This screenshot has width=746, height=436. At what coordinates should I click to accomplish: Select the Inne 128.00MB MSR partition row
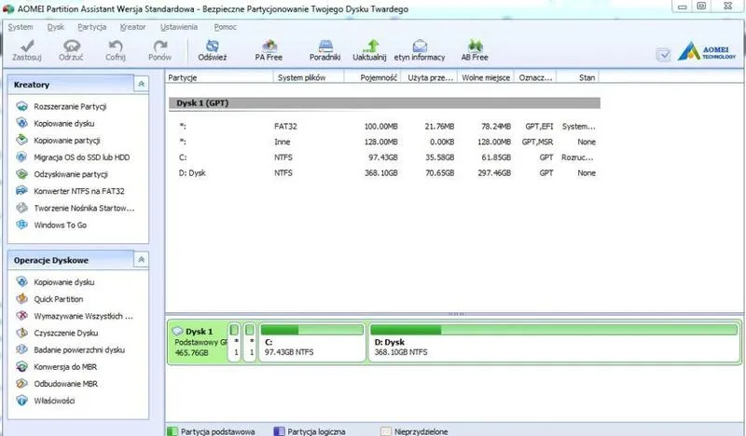click(384, 142)
